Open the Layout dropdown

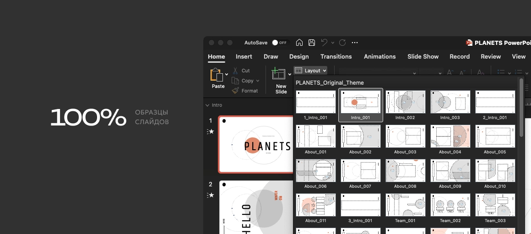311,71
